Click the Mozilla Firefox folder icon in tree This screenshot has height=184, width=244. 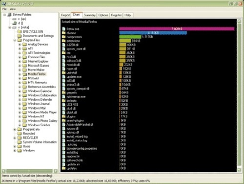(x=24, y=74)
